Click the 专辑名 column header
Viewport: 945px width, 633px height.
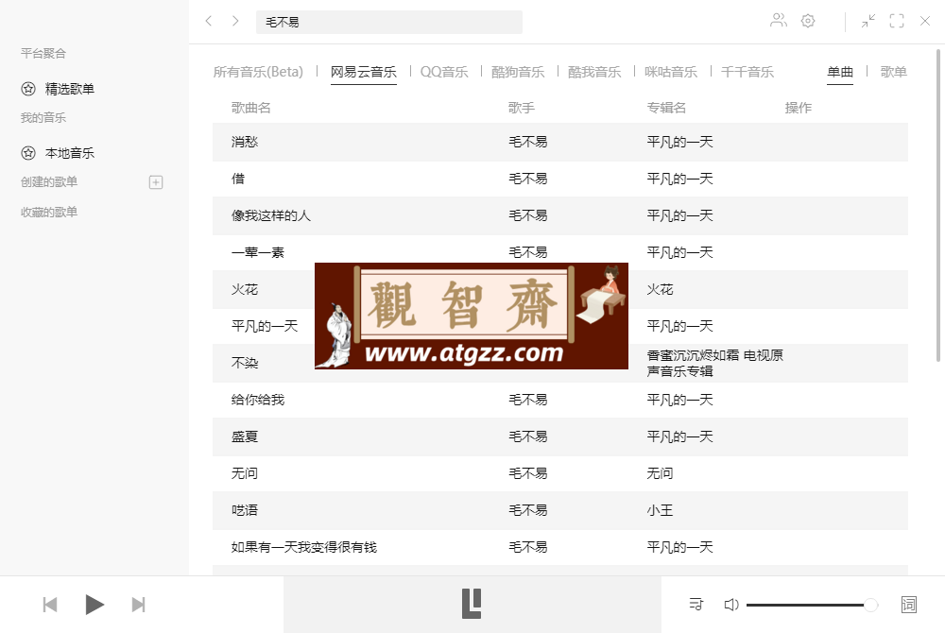(x=666, y=108)
